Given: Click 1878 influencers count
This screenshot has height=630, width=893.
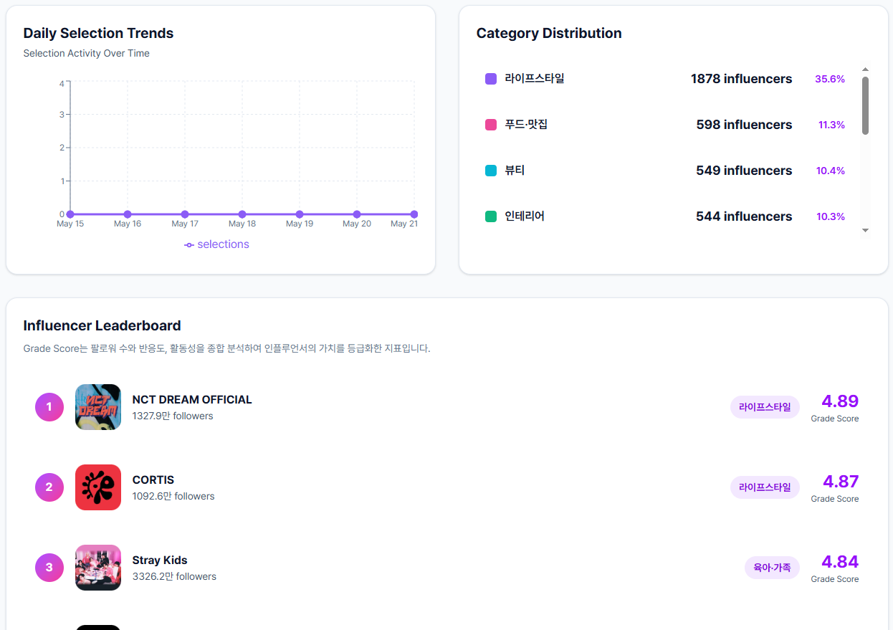Looking at the screenshot, I should (x=741, y=79).
